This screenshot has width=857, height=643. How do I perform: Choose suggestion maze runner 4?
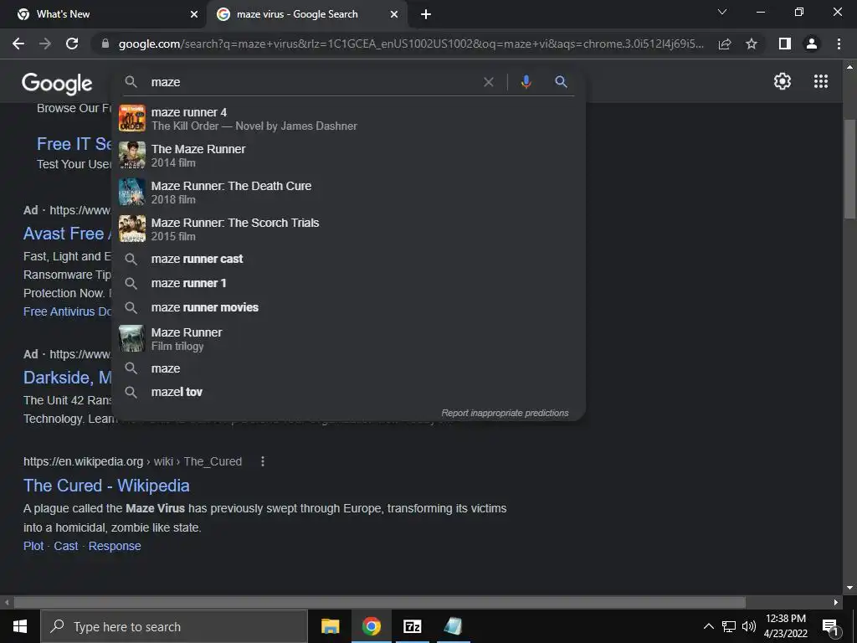coord(348,119)
